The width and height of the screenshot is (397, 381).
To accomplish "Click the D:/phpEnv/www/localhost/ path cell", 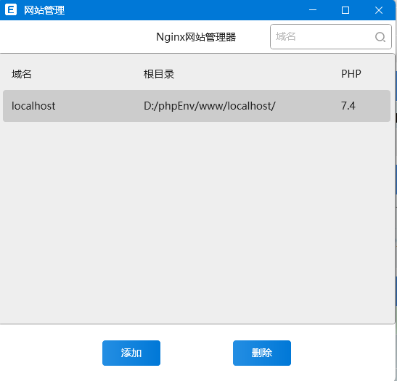I will [x=210, y=106].
